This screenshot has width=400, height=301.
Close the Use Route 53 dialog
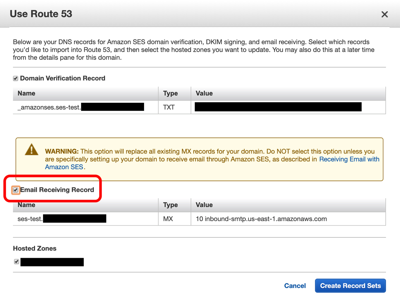pos(385,14)
